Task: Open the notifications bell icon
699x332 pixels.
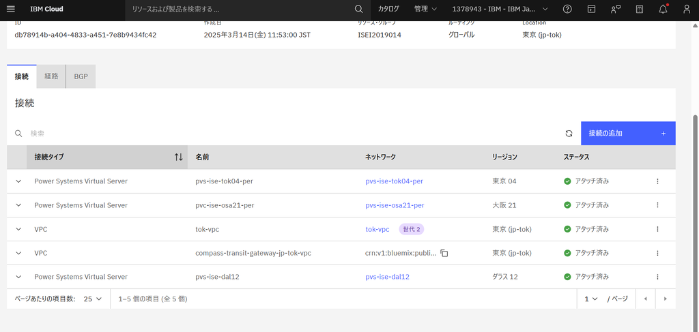Action: pos(664,9)
